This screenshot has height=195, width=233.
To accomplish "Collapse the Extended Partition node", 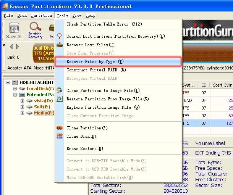I will 15,95.
